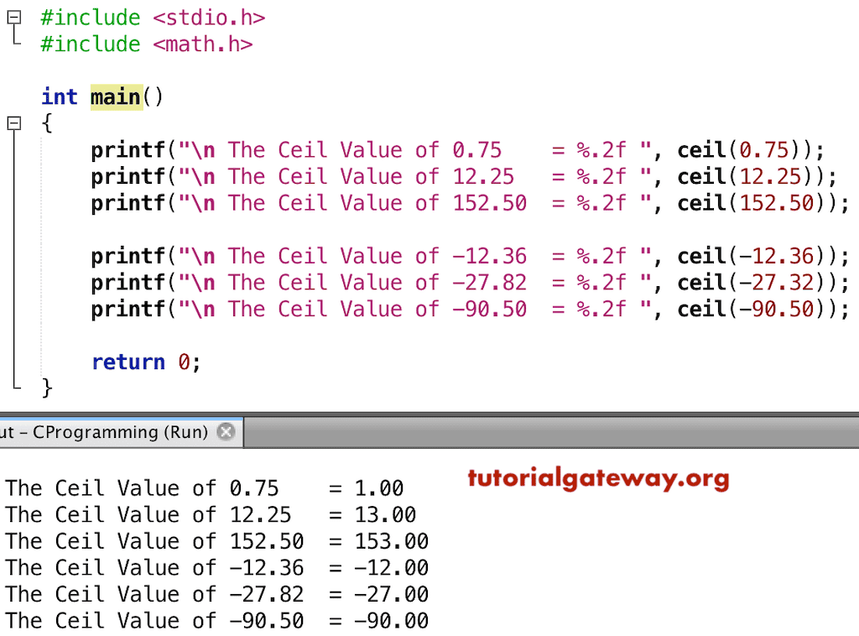
Task: Collapse the #include directives code fold
Action: (13, 18)
